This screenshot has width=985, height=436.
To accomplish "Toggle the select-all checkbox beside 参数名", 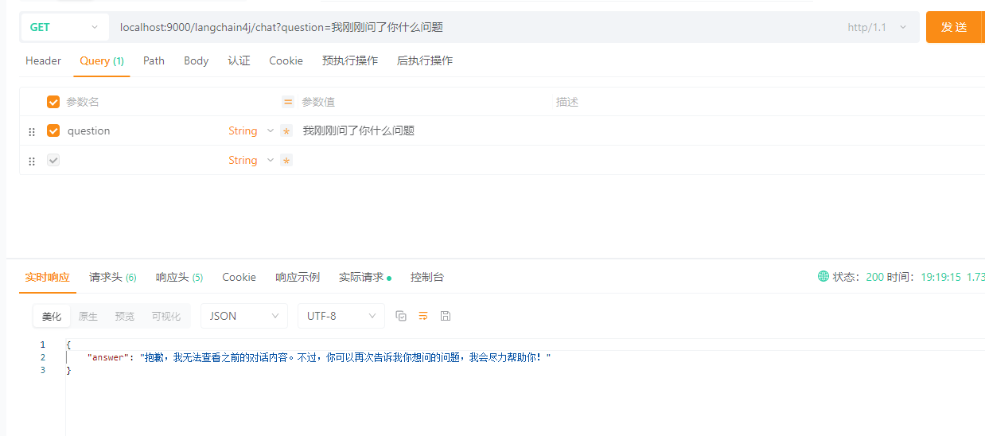I will point(53,102).
